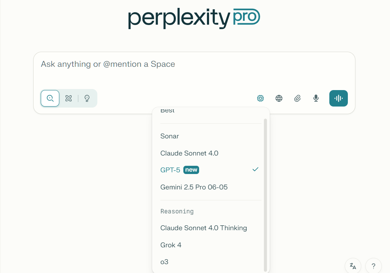390x273 pixels.
Task: Select the Labs lightbulb mode icon
Action: click(x=87, y=98)
